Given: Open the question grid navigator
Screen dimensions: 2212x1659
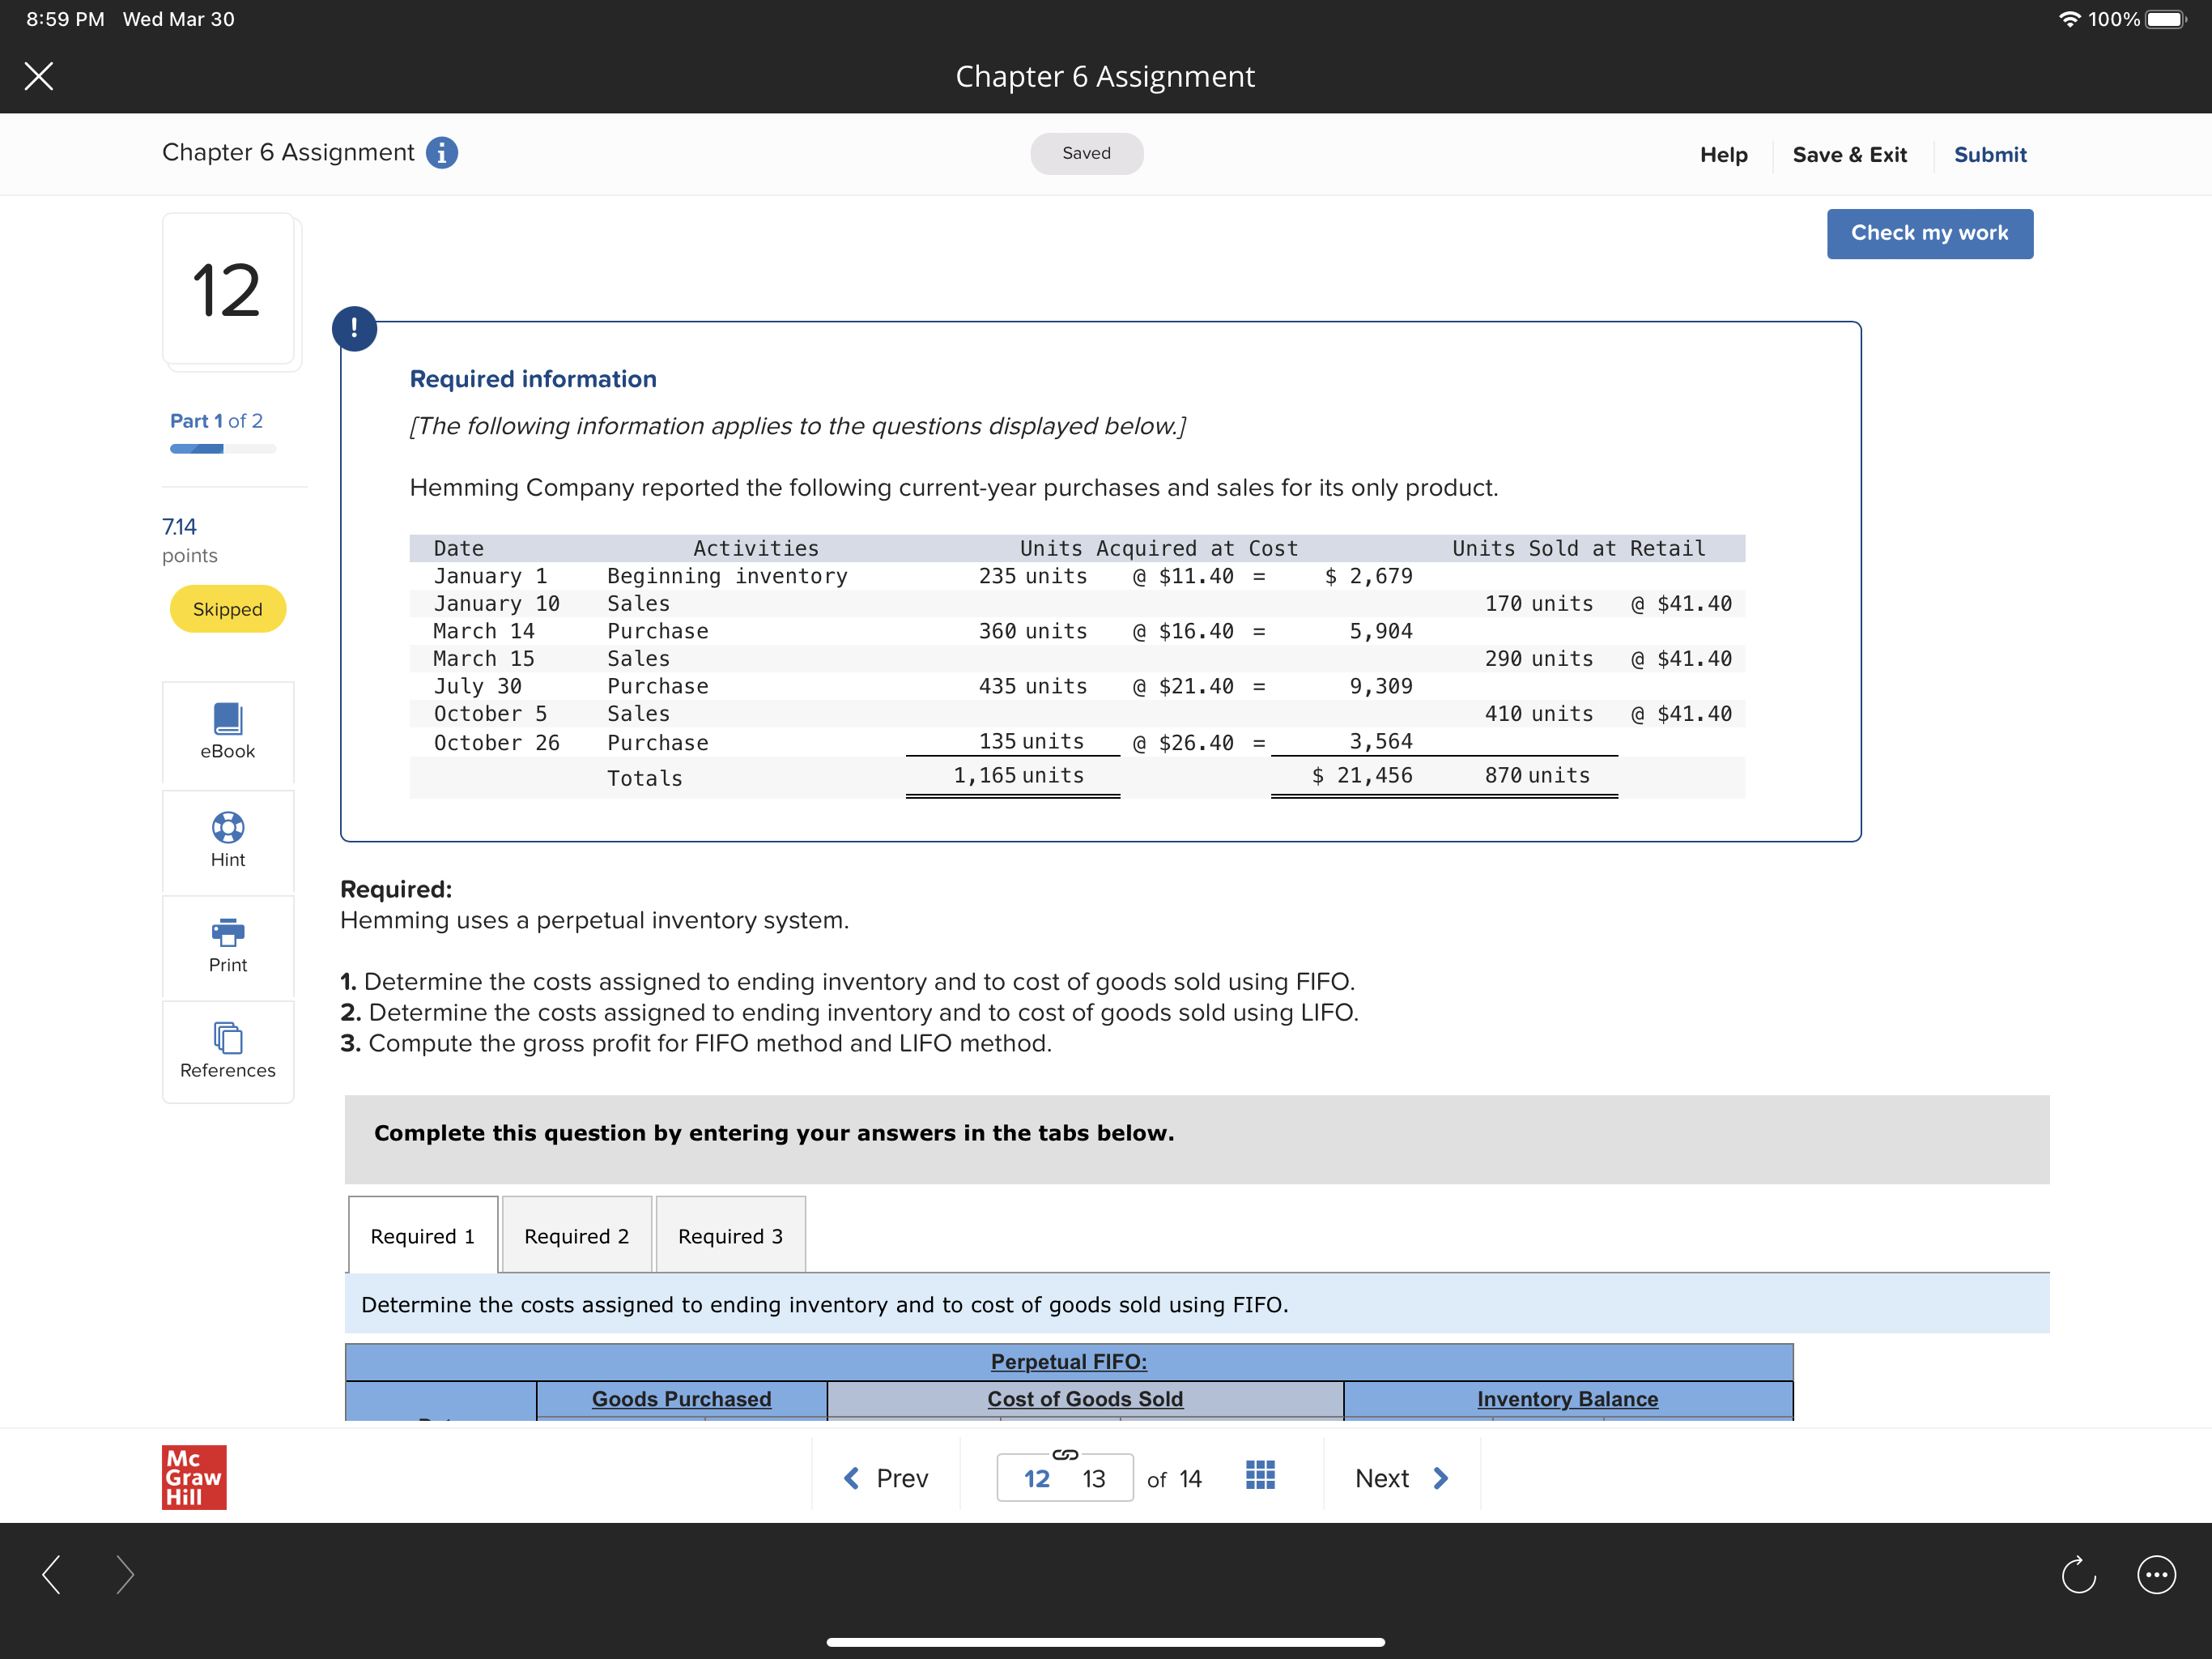Looking at the screenshot, I should pos(1260,1475).
